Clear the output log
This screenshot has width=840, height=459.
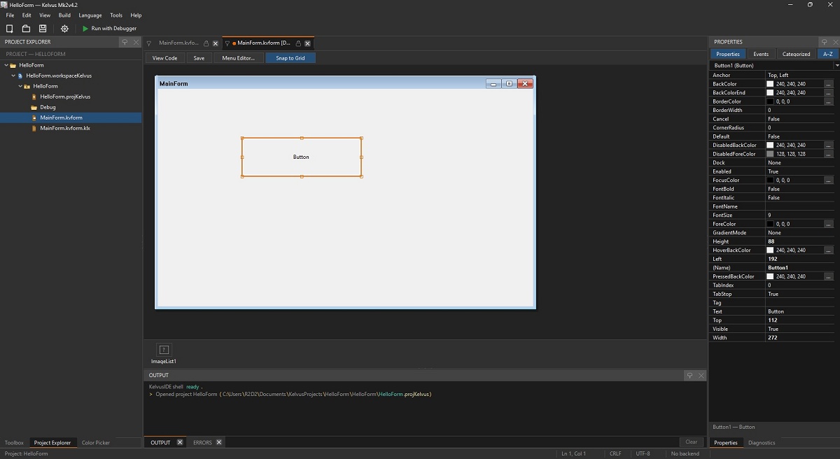(691, 442)
